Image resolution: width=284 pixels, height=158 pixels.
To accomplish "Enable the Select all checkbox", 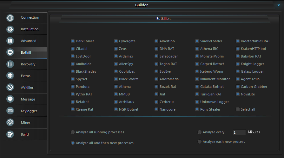I will [x=238, y=109].
